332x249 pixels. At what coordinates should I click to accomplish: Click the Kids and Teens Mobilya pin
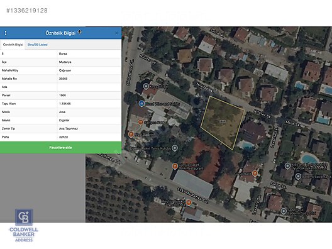[287, 166]
